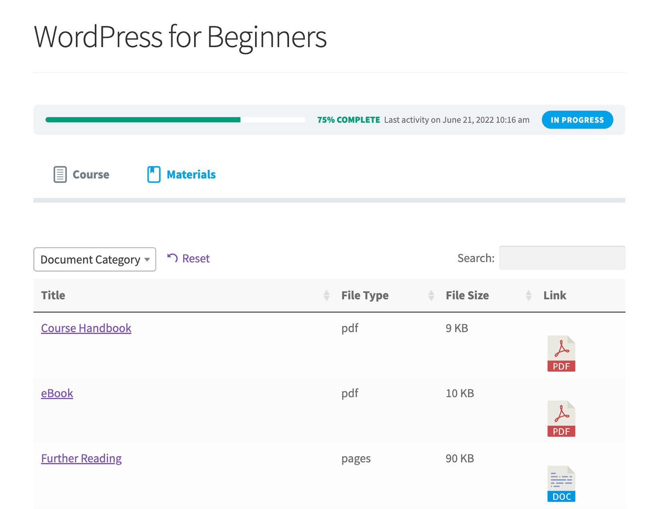Click the Title column header
The image size is (657, 509).
tap(52, 295)
